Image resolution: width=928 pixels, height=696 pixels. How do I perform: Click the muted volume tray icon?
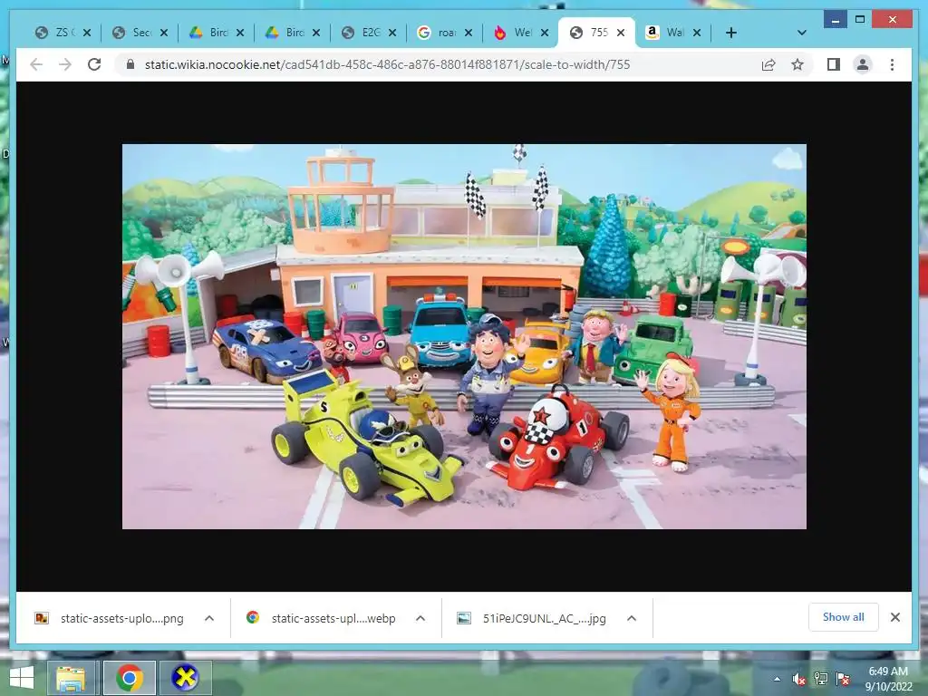799,679
